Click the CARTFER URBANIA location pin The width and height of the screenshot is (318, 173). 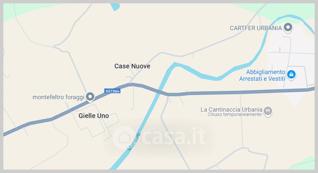tap(288, 27)
